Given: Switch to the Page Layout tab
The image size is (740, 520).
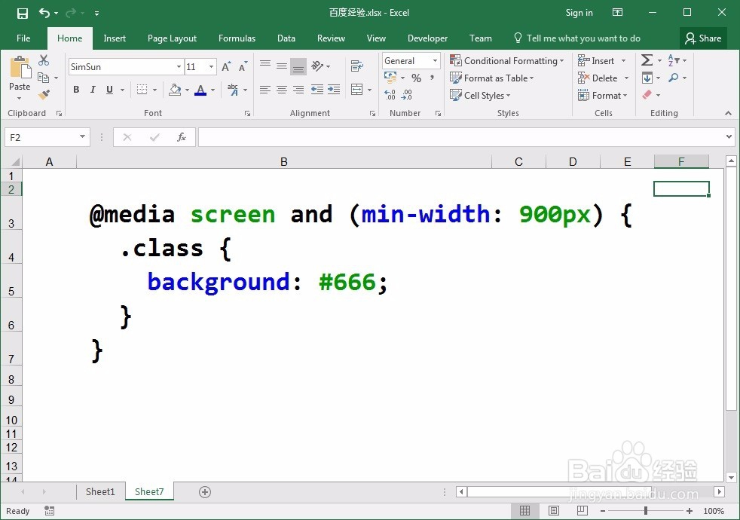Looking at the screenshot, I should coord(172,38).
